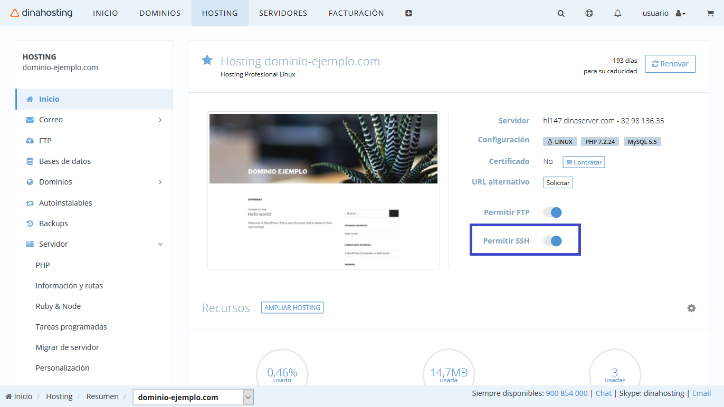This screenshot has width=724, height=407.
Task: Click the help/support globe icon
Action: (x=589, y=13)
